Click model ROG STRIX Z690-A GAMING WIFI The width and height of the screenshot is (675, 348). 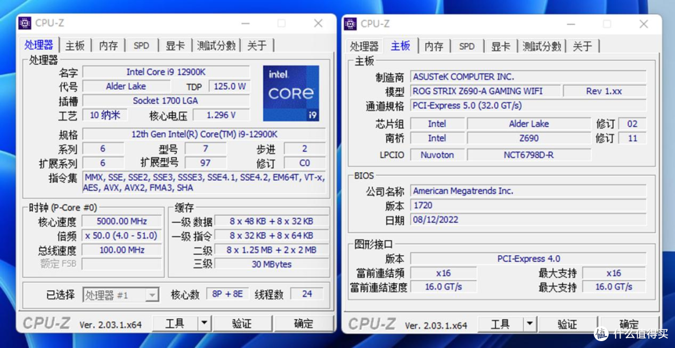click(x=486, y=91)
